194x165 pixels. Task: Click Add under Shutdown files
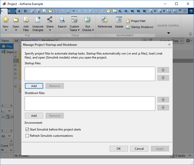coord(34,116)
